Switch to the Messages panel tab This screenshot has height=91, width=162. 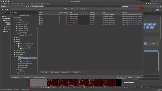pos(147,87)
